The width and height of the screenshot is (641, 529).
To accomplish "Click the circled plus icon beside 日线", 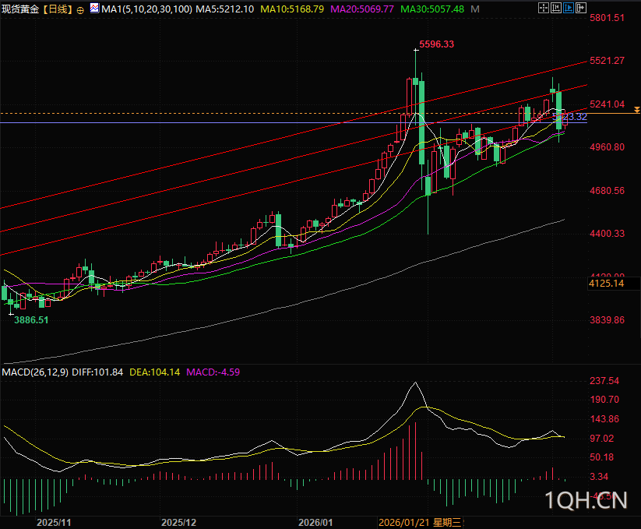I will [81, 10].
